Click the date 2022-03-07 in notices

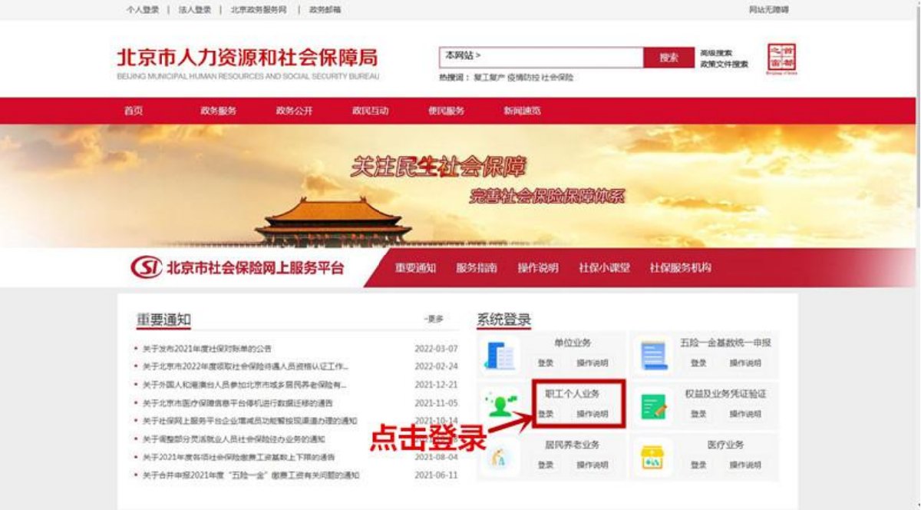coord(436,349)
